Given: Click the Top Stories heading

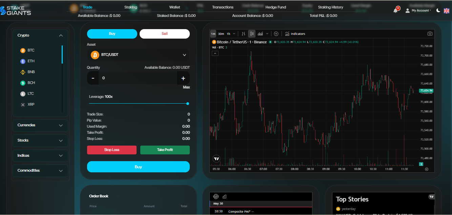Looking at the screenshot, I should coord(352,199).
